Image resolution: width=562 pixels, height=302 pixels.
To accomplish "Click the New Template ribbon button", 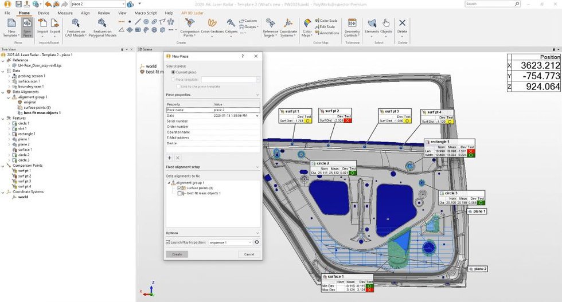I will [x=11, y=28].
